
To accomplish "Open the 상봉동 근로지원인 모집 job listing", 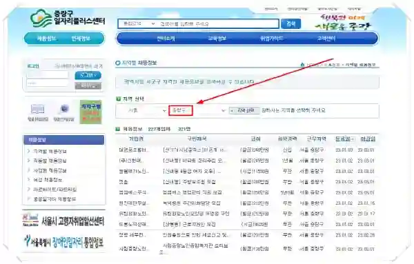I will click(189, 225).
